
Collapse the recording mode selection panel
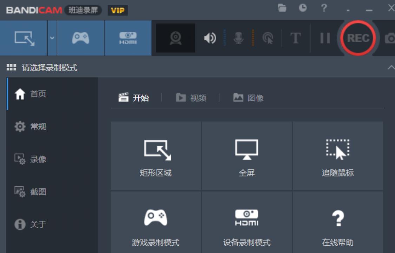[390, 67]
